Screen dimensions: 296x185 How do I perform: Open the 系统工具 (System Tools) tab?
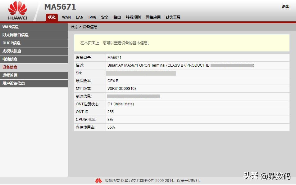[x=173, y=17]
